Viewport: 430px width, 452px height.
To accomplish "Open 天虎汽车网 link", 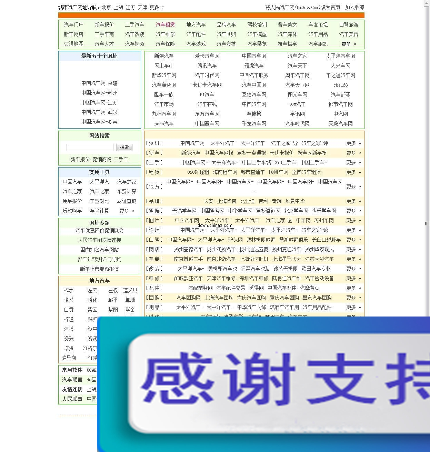I will (x=340, y=123).
